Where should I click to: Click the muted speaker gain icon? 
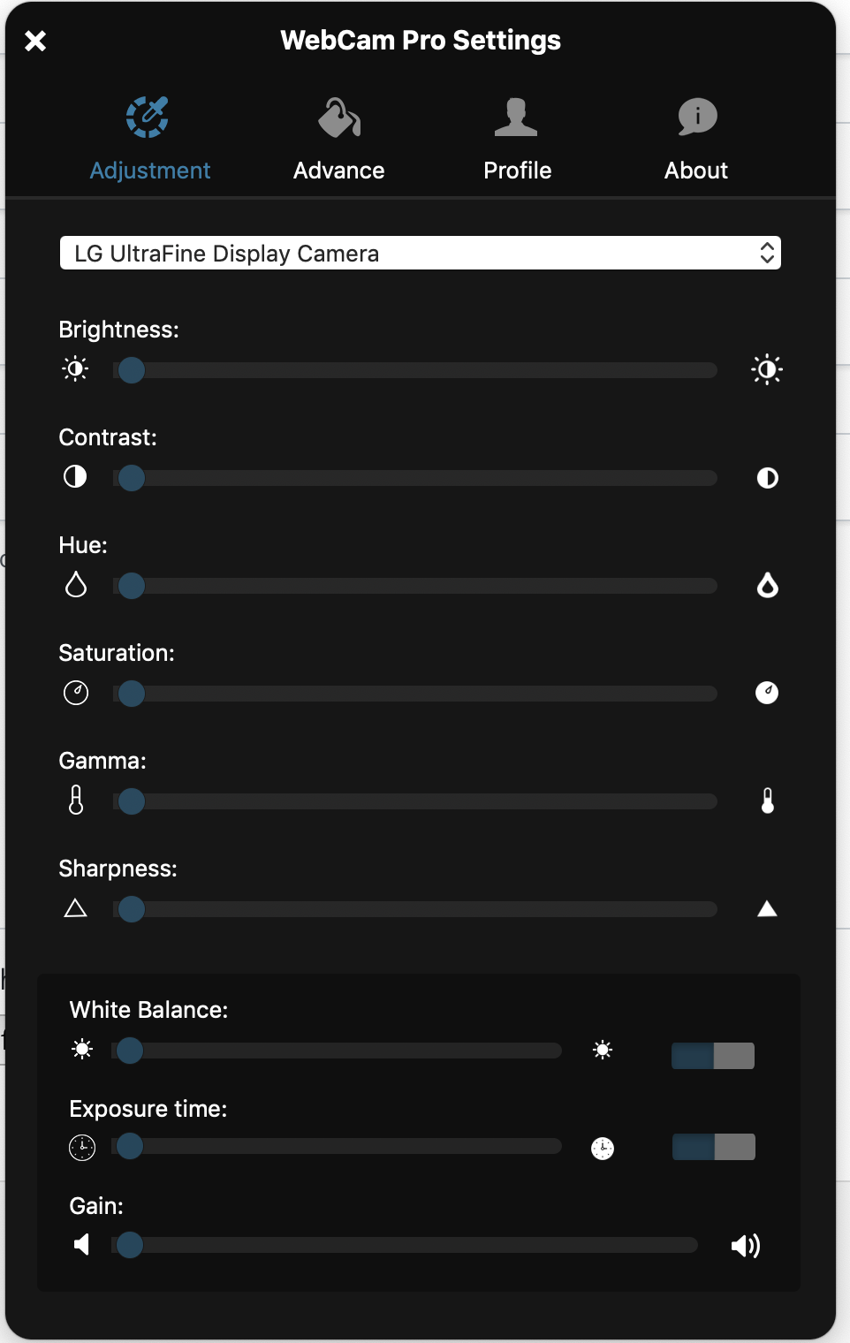[x=82, y=1245]
